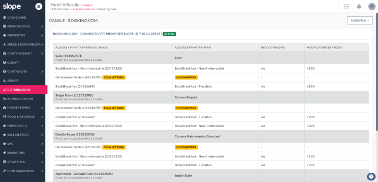
Task: Open the notifications bell
Action: point(359,6)
